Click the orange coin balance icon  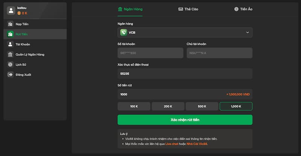coord(19,13)
